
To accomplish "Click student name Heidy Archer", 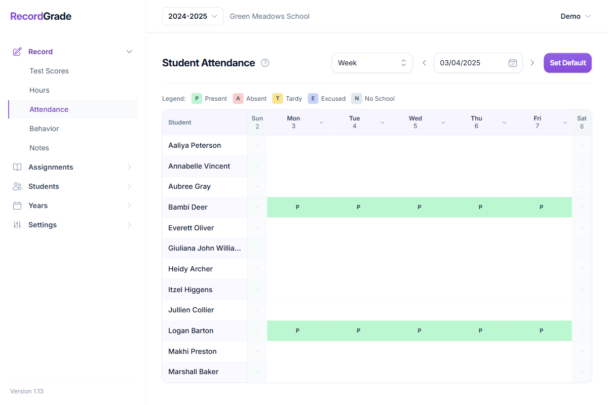I will pyautogui.click(x=191, y=269).
